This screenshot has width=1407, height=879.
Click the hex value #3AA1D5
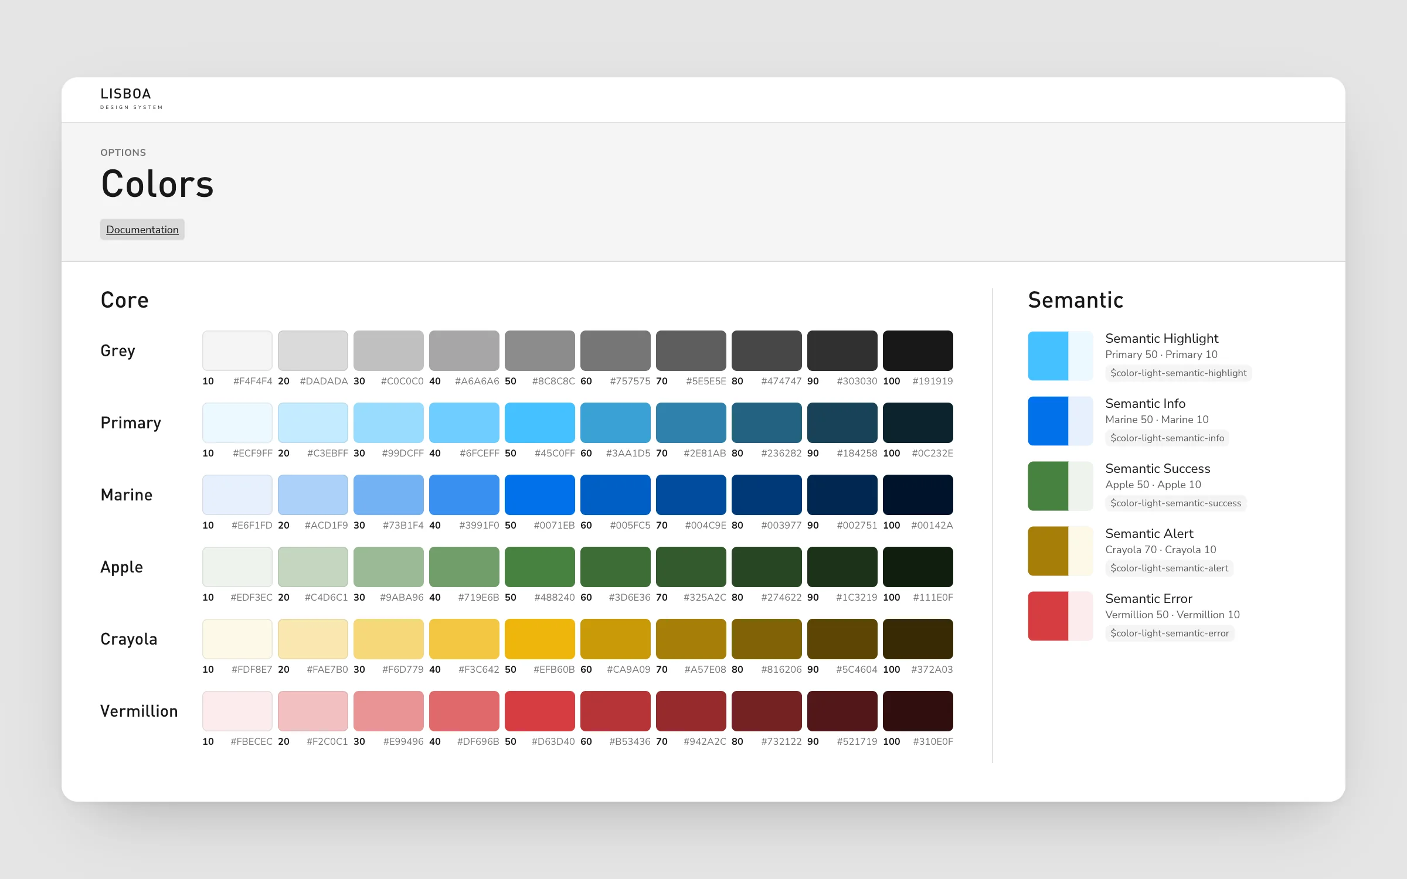click(628, 454)
